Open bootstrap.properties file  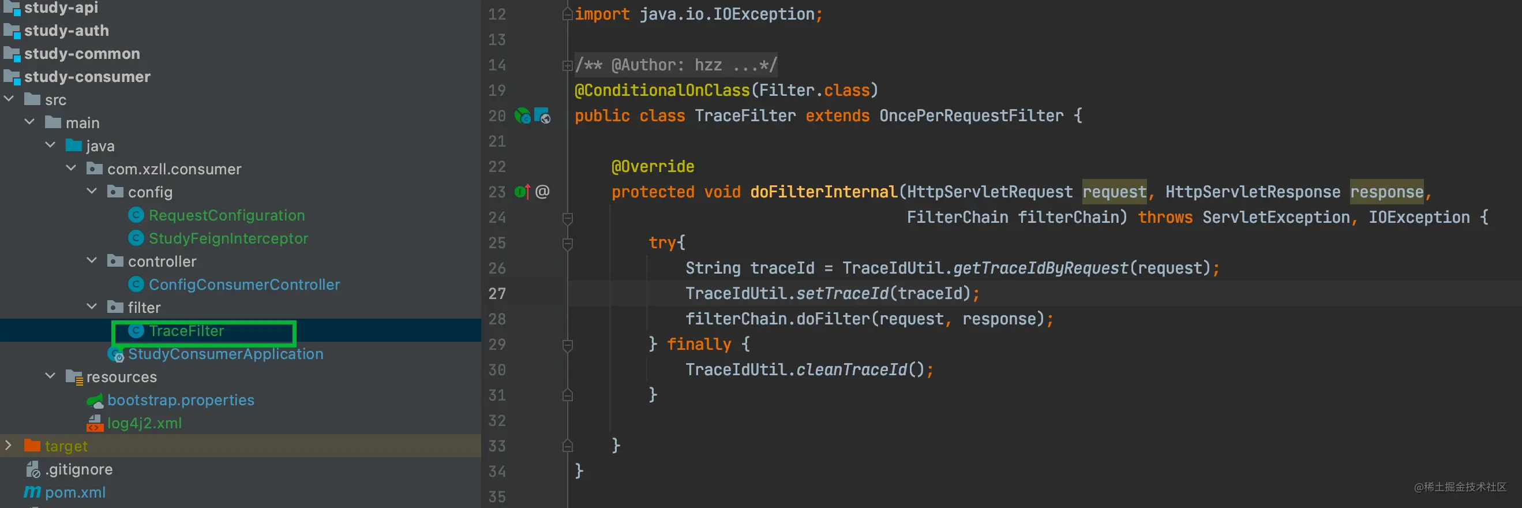click(181, 400)
